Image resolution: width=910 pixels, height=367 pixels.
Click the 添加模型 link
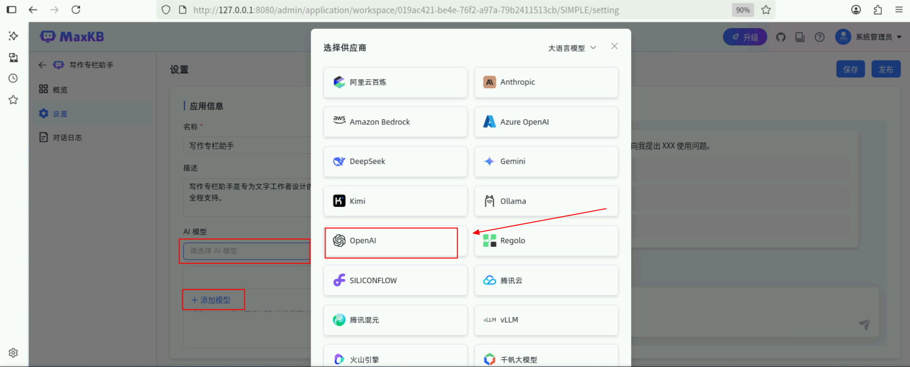coord(211,300)
